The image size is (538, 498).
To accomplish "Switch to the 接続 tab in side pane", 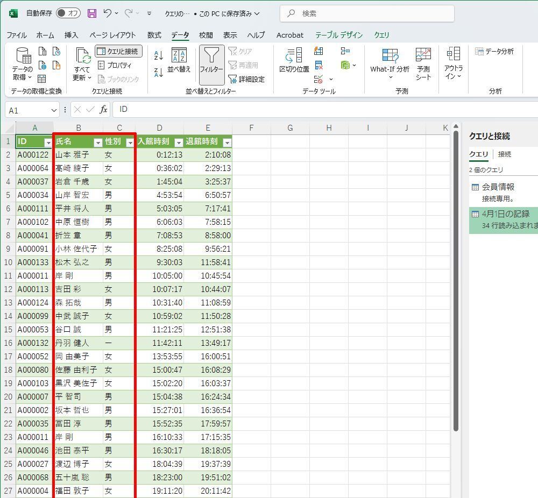I will pyautogui.click(x=505, y=154).
